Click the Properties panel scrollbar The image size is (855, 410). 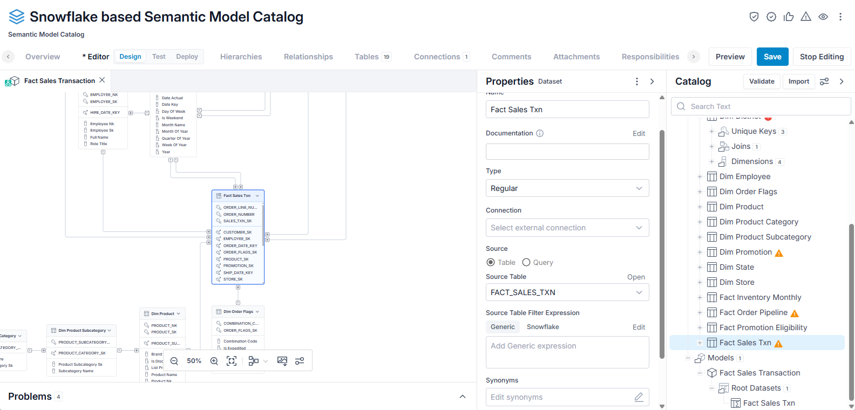[x=662, y=244]
